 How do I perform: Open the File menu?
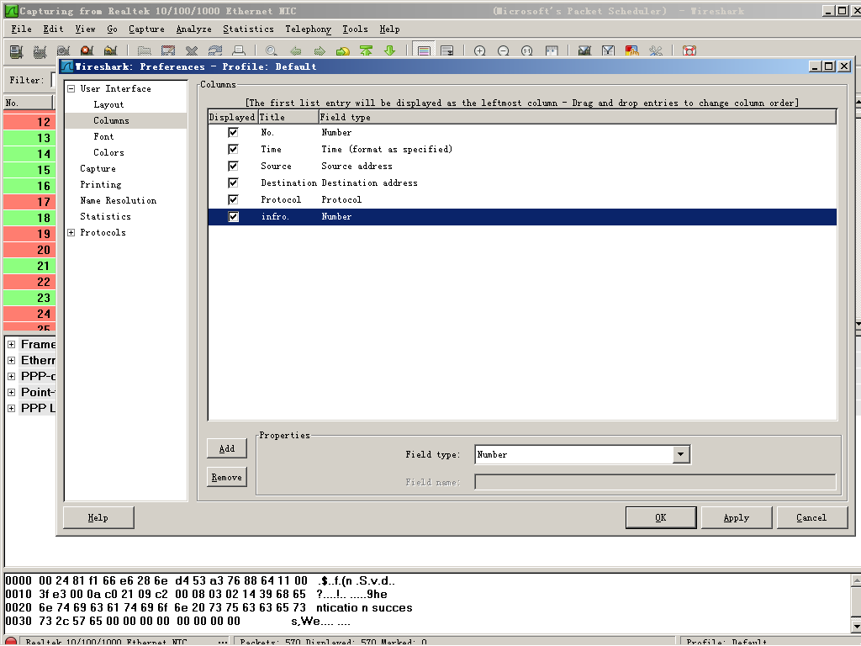tap(21, 29)
